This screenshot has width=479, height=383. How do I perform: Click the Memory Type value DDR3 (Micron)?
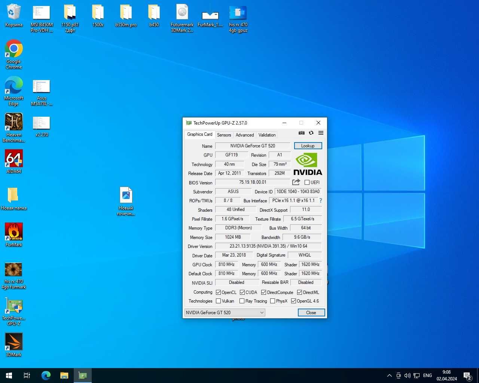click(x=238, y=228)
